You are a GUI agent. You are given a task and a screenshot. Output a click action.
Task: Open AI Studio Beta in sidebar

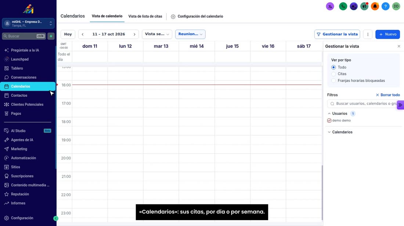point(28,131)
